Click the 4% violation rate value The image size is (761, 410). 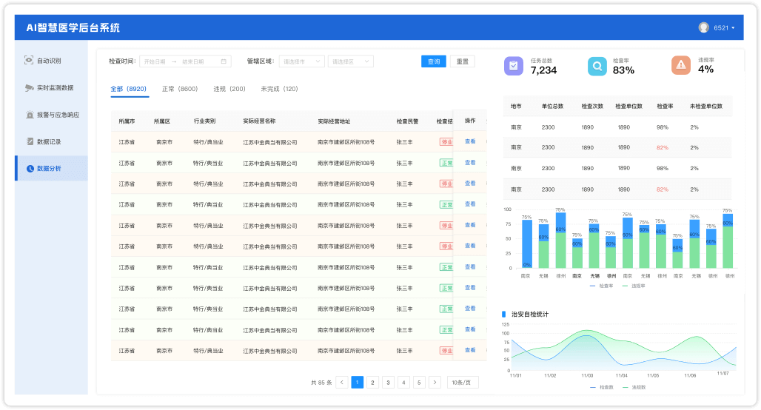point(705,70)
